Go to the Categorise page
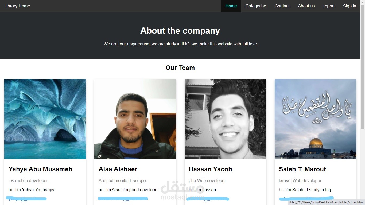Viewport: 365px width, 205px height. pyautogui.click(x=256, y=6)
